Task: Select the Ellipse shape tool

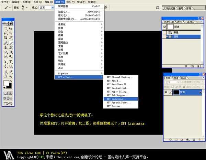Action: pos(11,66)
